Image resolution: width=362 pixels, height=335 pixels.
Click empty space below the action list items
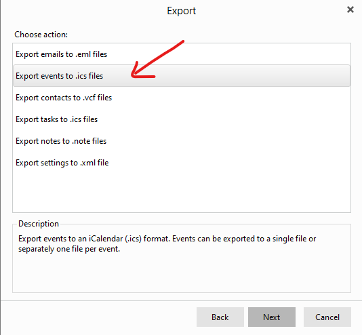pos(182,193)
